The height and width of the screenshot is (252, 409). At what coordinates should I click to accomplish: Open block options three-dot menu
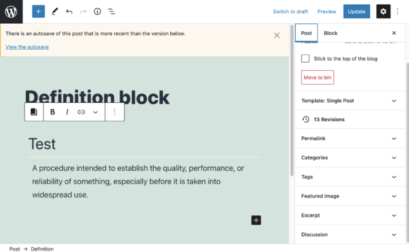(x=115, y=112)
